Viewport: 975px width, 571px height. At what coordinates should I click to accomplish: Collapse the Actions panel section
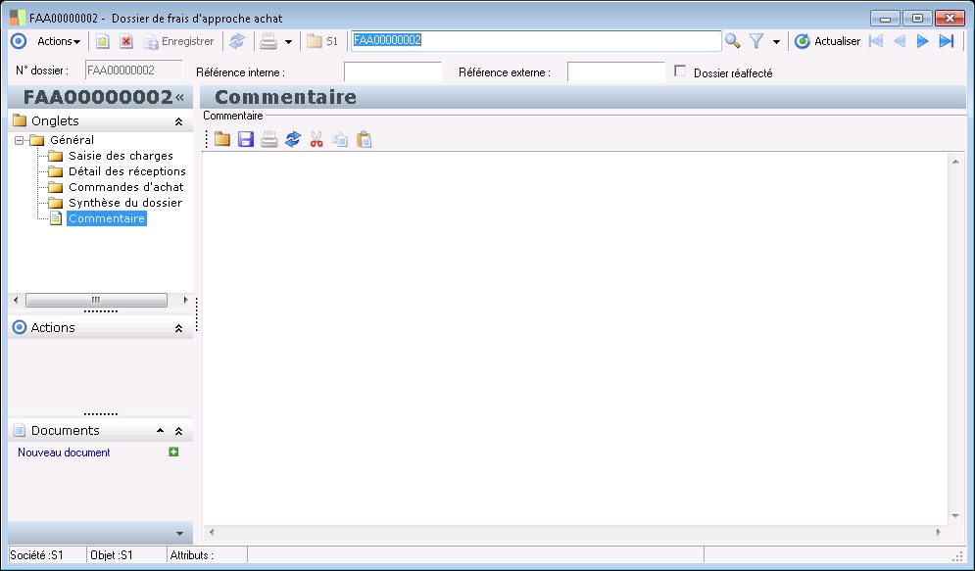pyautogui.click(x=179, y=328)
